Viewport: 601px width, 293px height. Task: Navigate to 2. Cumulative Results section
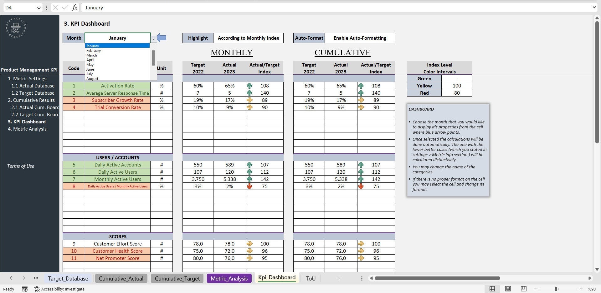[x=31, y=100]
